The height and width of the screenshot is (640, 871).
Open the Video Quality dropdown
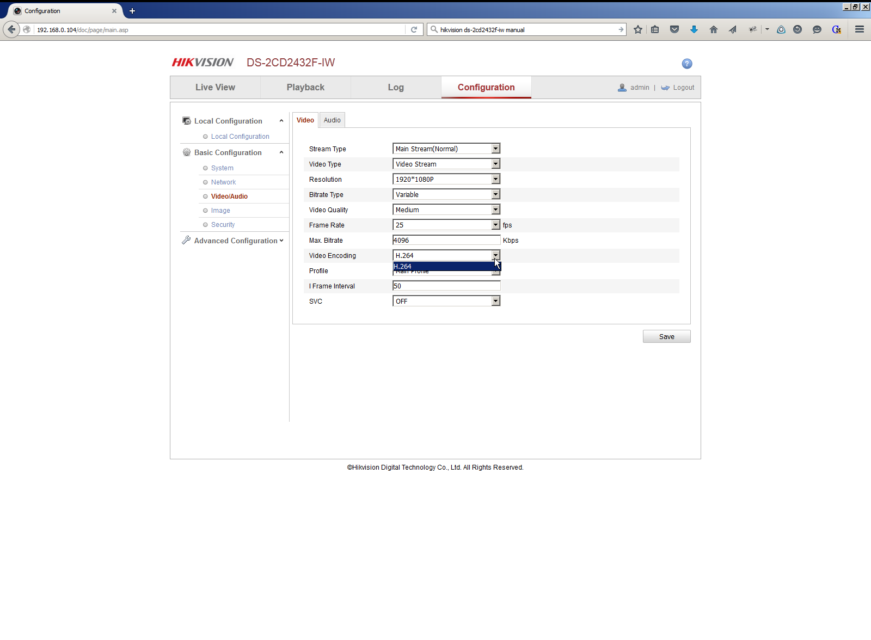pos(446,210)
